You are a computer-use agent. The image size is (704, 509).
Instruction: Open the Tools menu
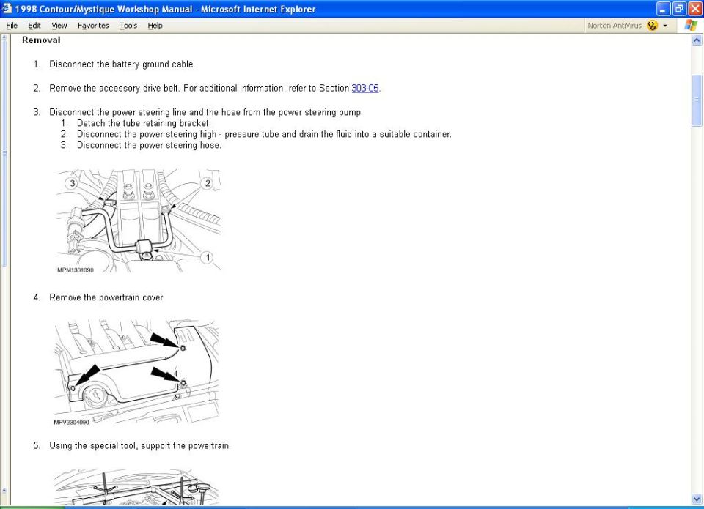pyautogui.click(x=128, y=26)
